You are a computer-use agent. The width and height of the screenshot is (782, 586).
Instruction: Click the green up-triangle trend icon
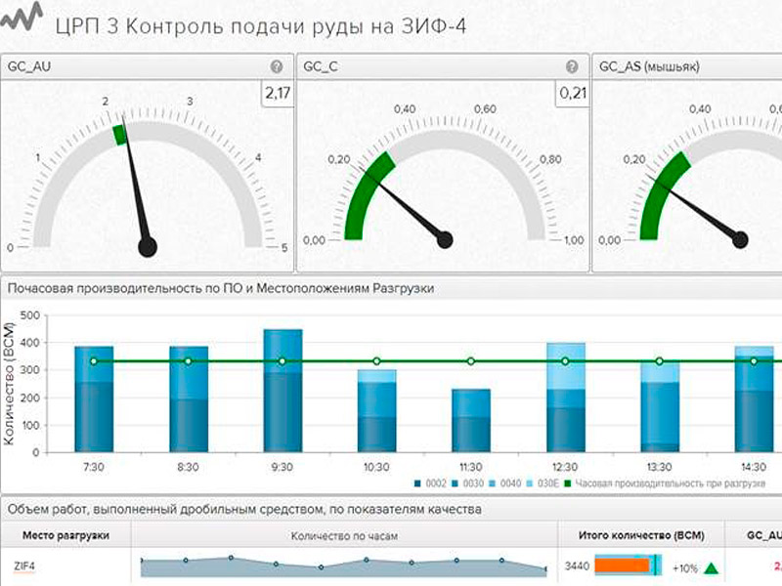click(x=712, y=568)
